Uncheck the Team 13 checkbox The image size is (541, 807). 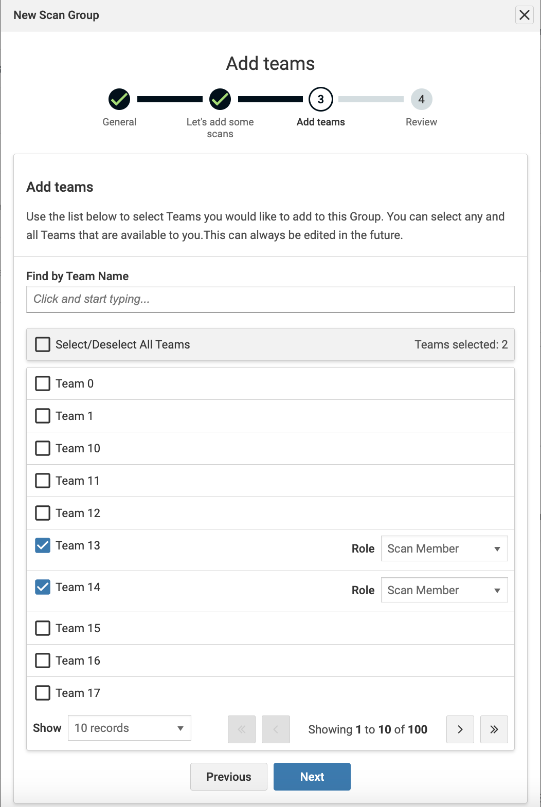tap(43, 545)
